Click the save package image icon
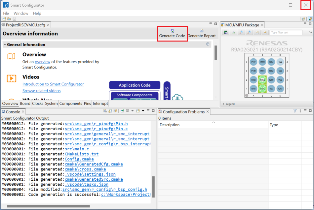 pos(226,32)
